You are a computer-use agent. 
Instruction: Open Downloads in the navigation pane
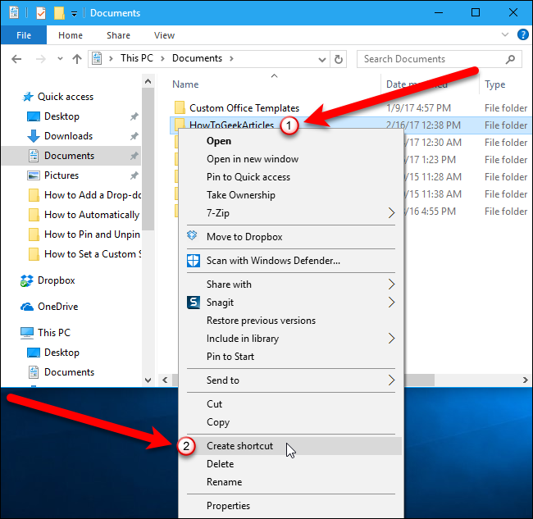click(68, 136)
